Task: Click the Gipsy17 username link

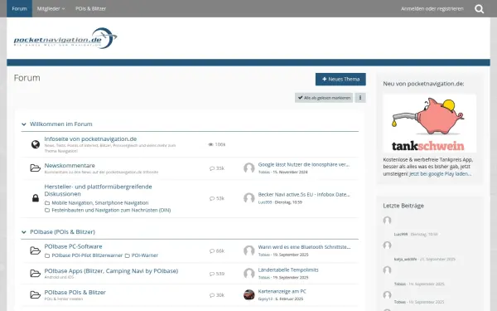Action: click(265, 299)
